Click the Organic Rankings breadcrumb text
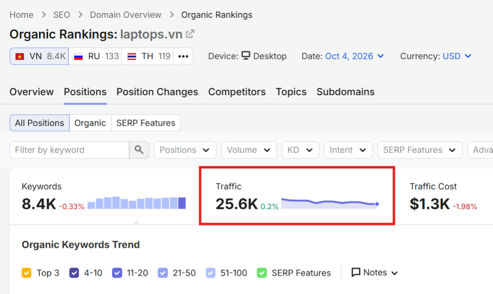 click(217, 15)
